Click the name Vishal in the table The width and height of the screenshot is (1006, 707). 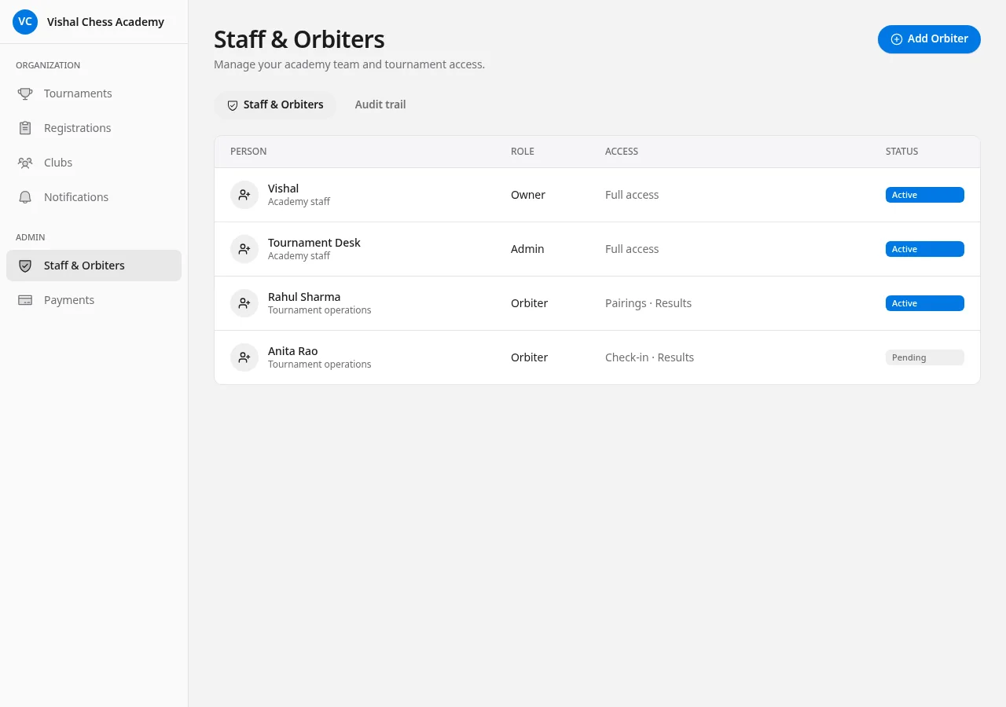(283, 189)
